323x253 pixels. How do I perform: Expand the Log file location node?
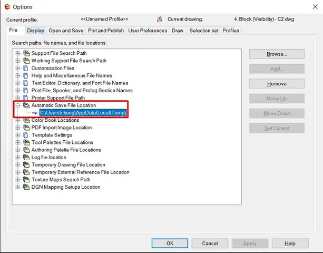pyautogui.click(x=18, y=157)
